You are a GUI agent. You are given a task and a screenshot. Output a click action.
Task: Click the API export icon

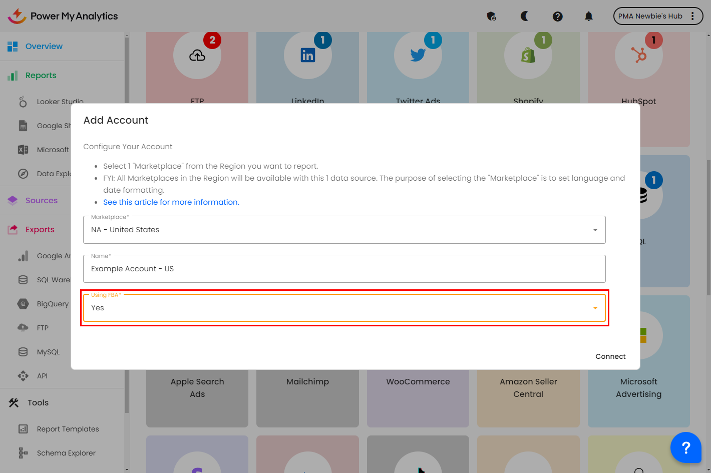click(23, 376)
